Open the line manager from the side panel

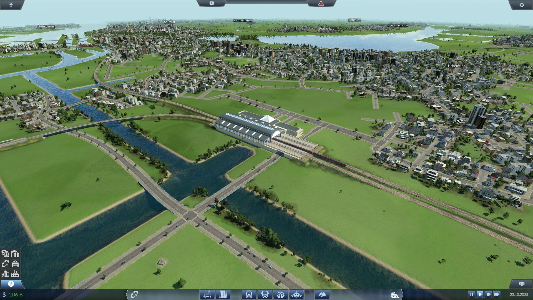pyautogui.click(x=5, y=264)
